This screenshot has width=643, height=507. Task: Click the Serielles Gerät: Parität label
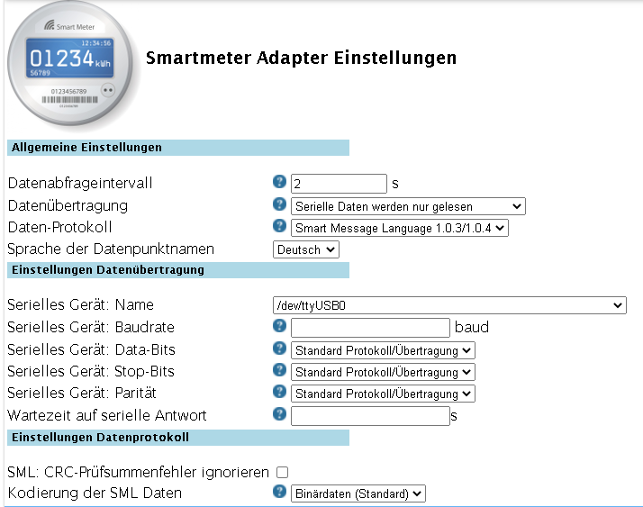(x=82, y=393)
